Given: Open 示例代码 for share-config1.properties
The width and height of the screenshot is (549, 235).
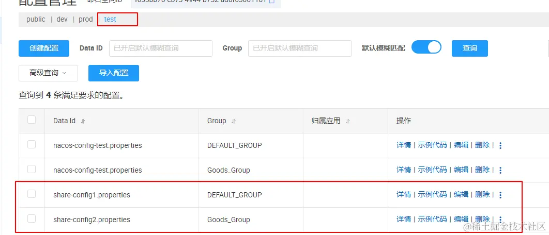Looking at the screenshot, I should [432, 194].
